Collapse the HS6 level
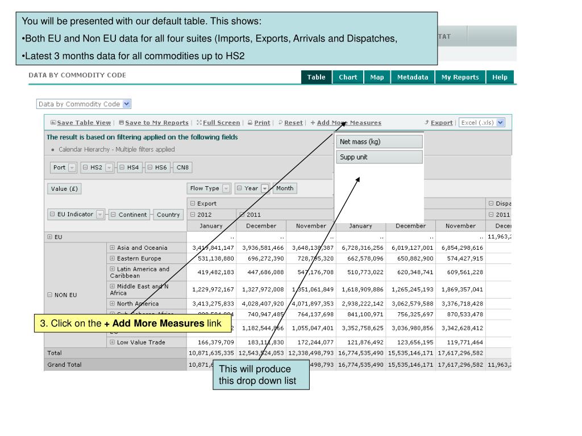The height and width of the screenshot is (436, 582). point(150,167)
